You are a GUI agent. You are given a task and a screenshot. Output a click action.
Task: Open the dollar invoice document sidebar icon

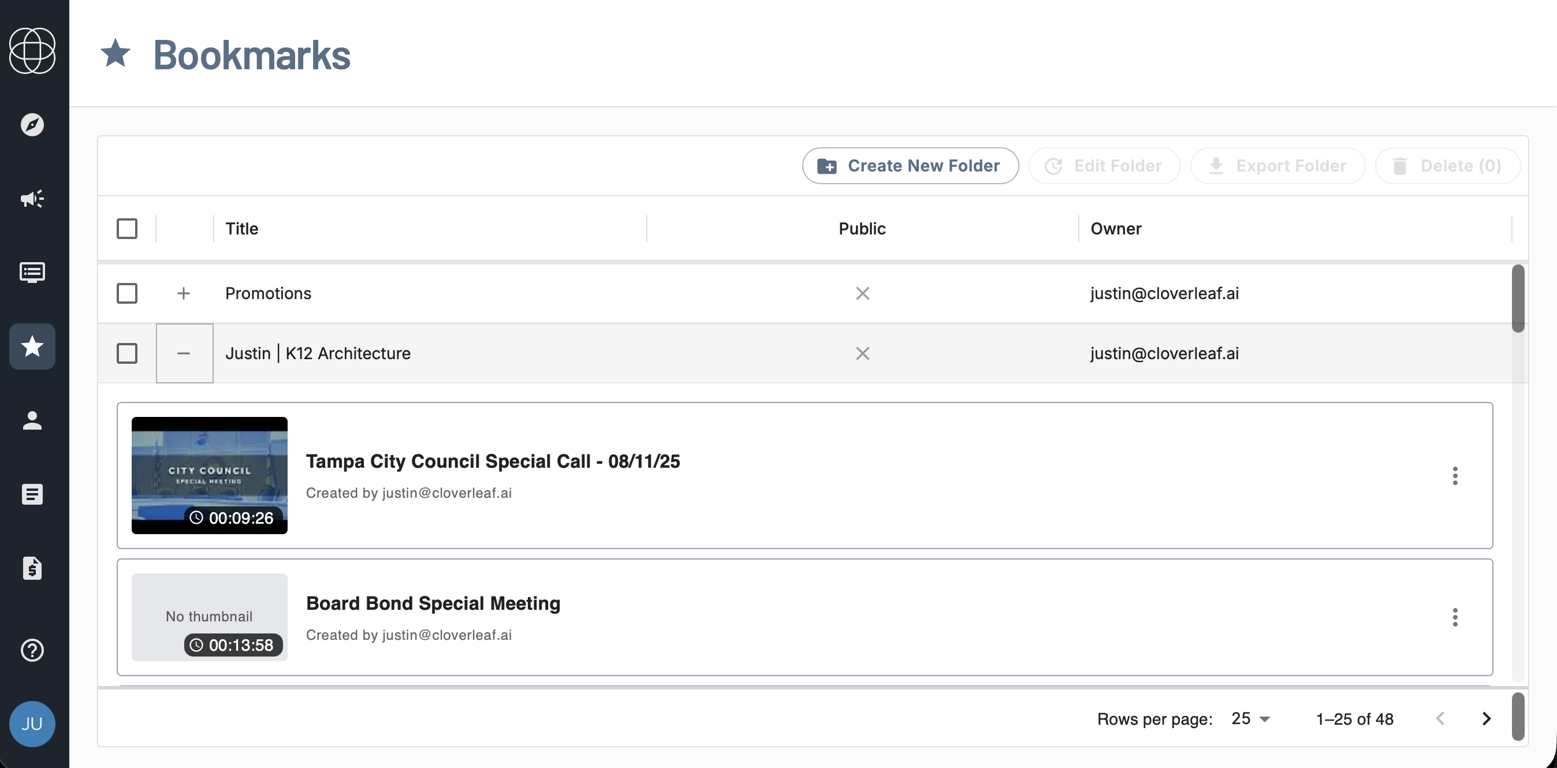pos(32,568)
